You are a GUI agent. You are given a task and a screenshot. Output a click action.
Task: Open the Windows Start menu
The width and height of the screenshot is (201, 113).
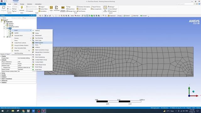coord(3,111)
